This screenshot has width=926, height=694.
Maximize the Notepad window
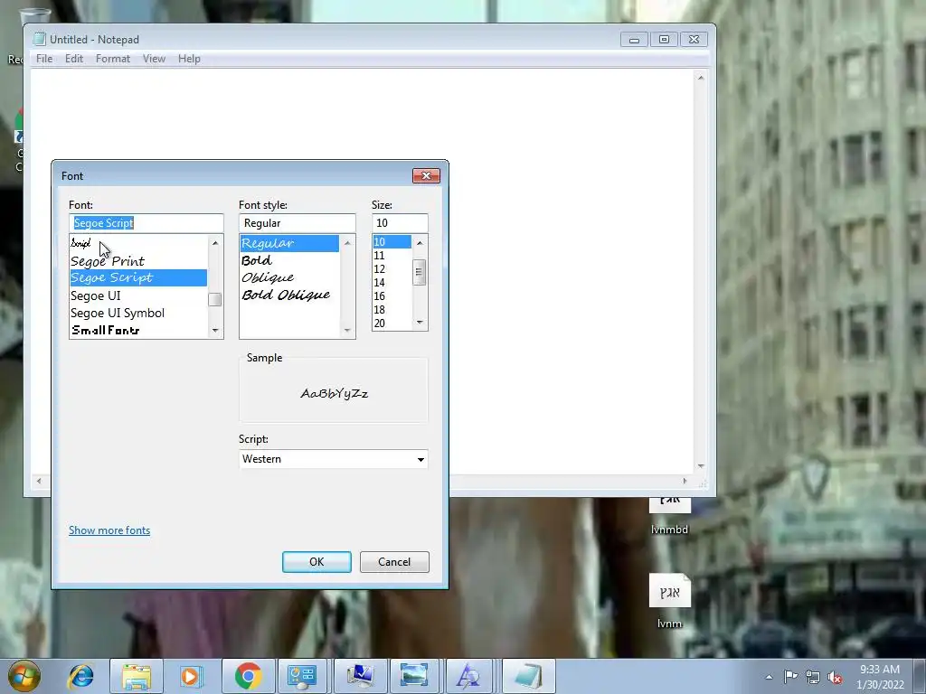pos(664,40)
